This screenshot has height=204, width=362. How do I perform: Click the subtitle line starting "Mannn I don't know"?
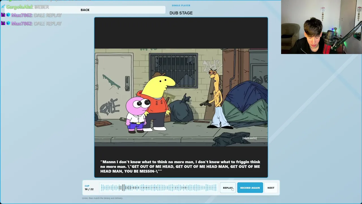180,167
